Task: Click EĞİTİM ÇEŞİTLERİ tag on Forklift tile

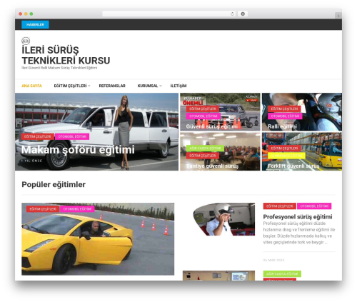Action: click(284, 149)
